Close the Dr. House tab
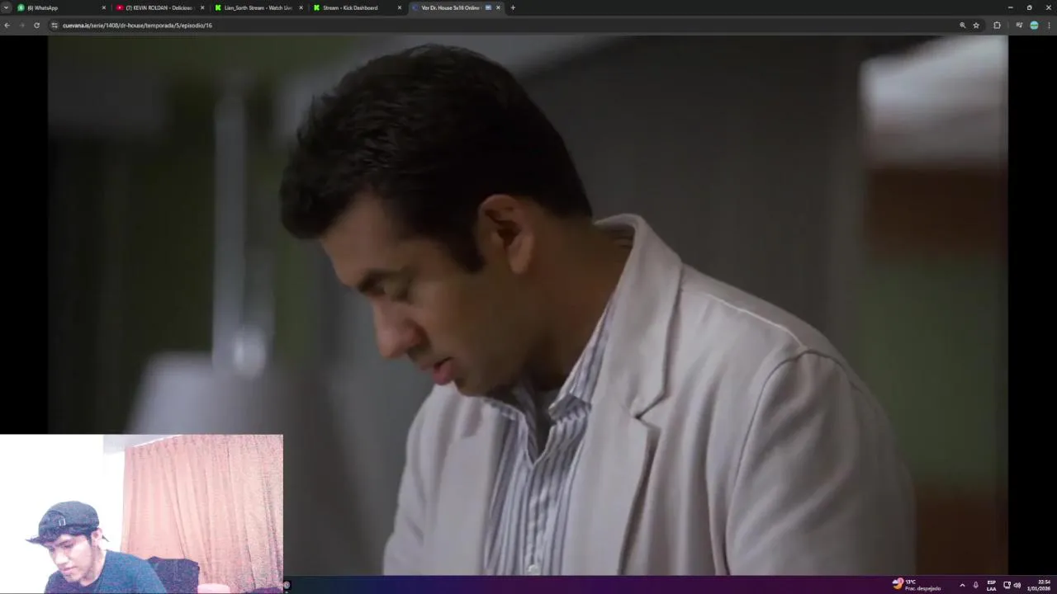1057x594 pixels. coord(498,7)
